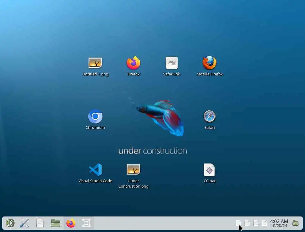This screenshot has width=305, height=232.
Task: Switch to the Firefox taskbar entry
Action: [x=71, y=223]
